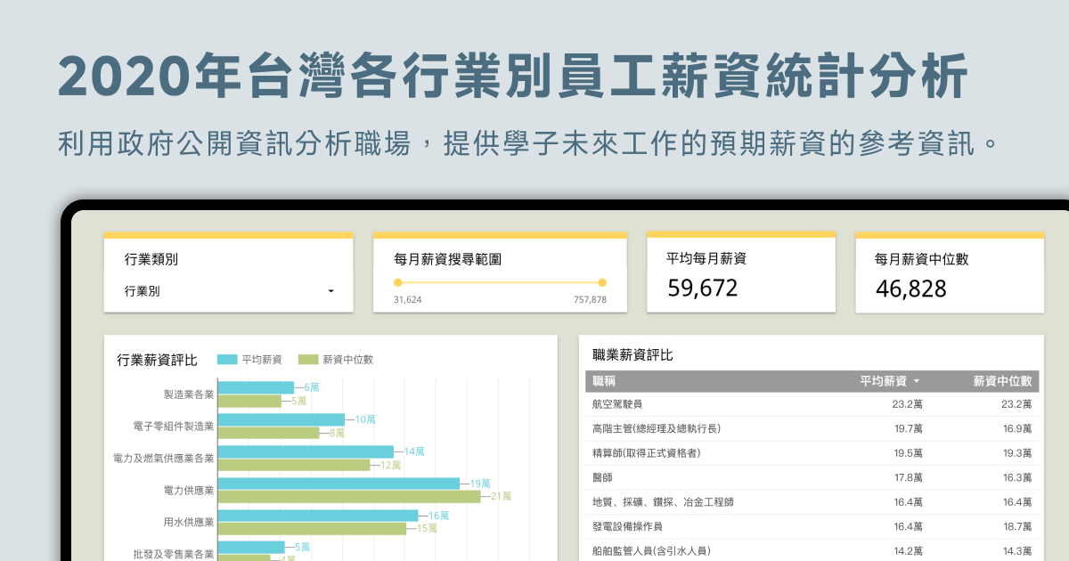Toggle 平均薪資 legend color swatch
The width and height of the screenshot is (1069, 561).
tap(227, 360)
